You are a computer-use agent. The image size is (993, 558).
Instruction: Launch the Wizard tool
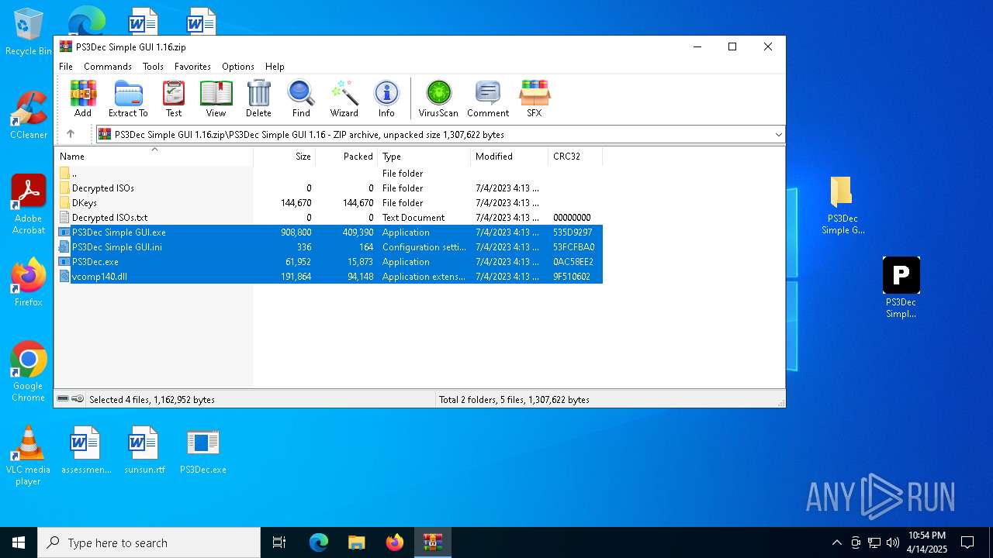(344, 98)
